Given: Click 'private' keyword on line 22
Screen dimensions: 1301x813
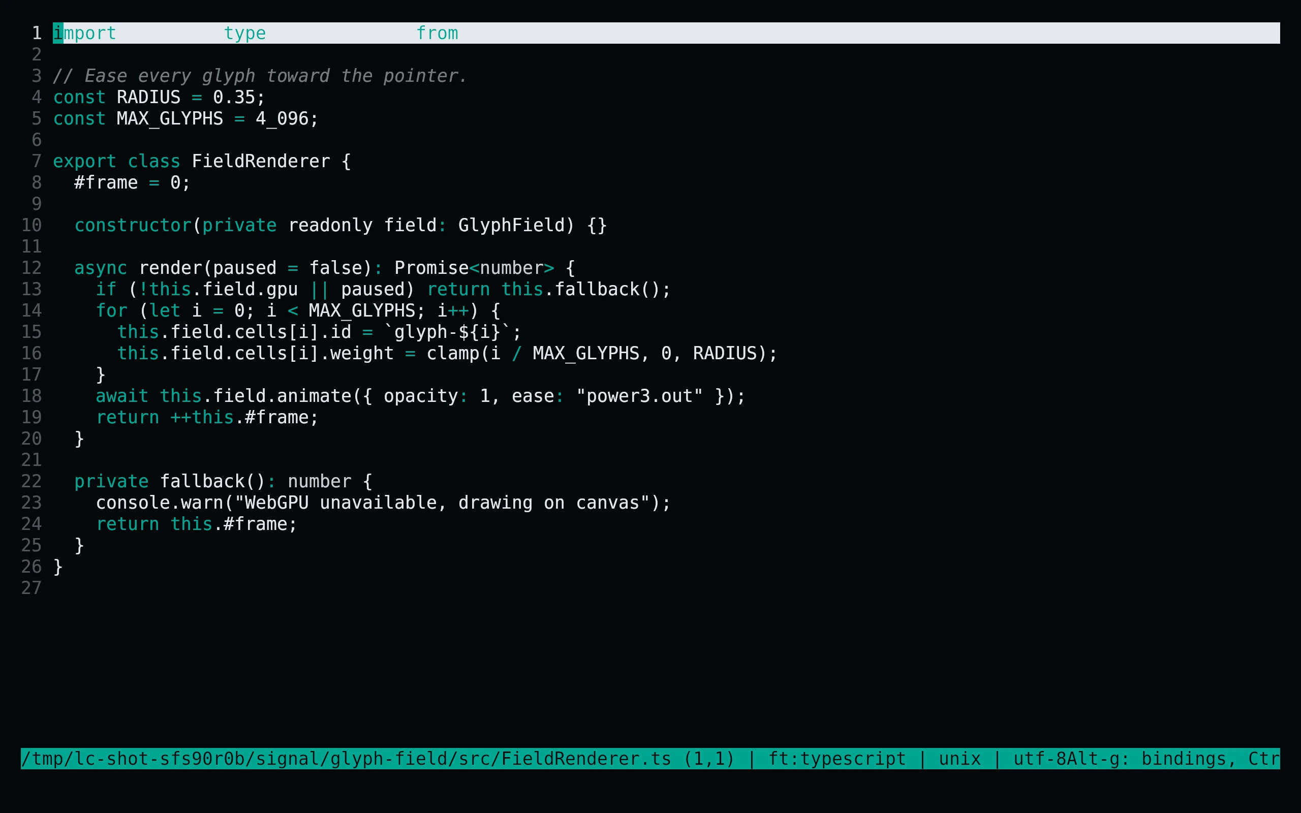Looking at the screenshot, I should point(111,481).
